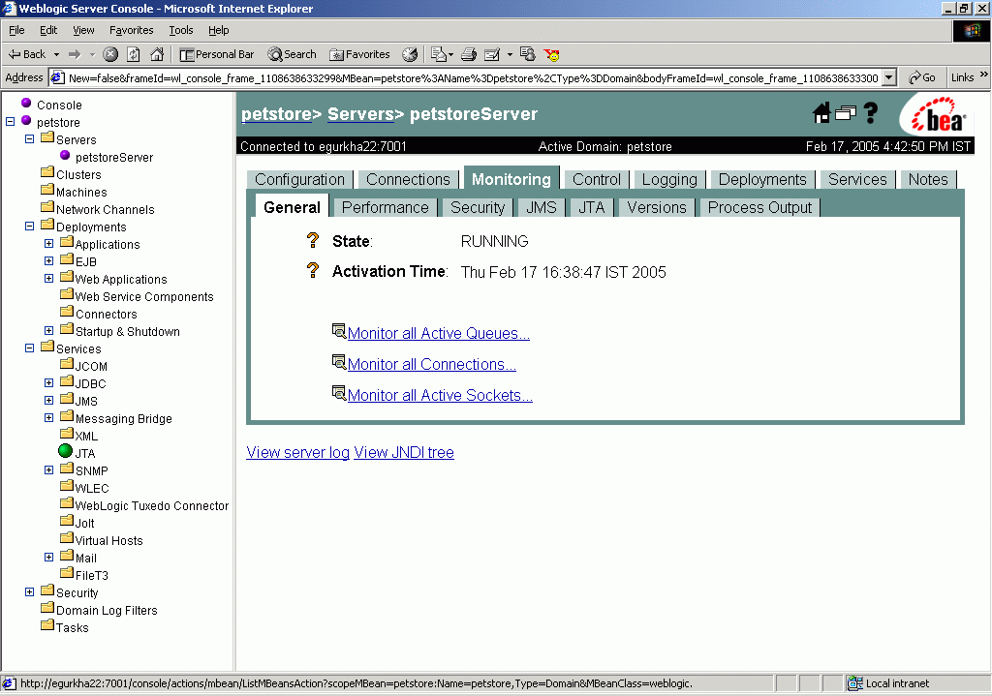Click the console home icon in header
Screen dimensions: 992x696
click(x=821, y=113)
